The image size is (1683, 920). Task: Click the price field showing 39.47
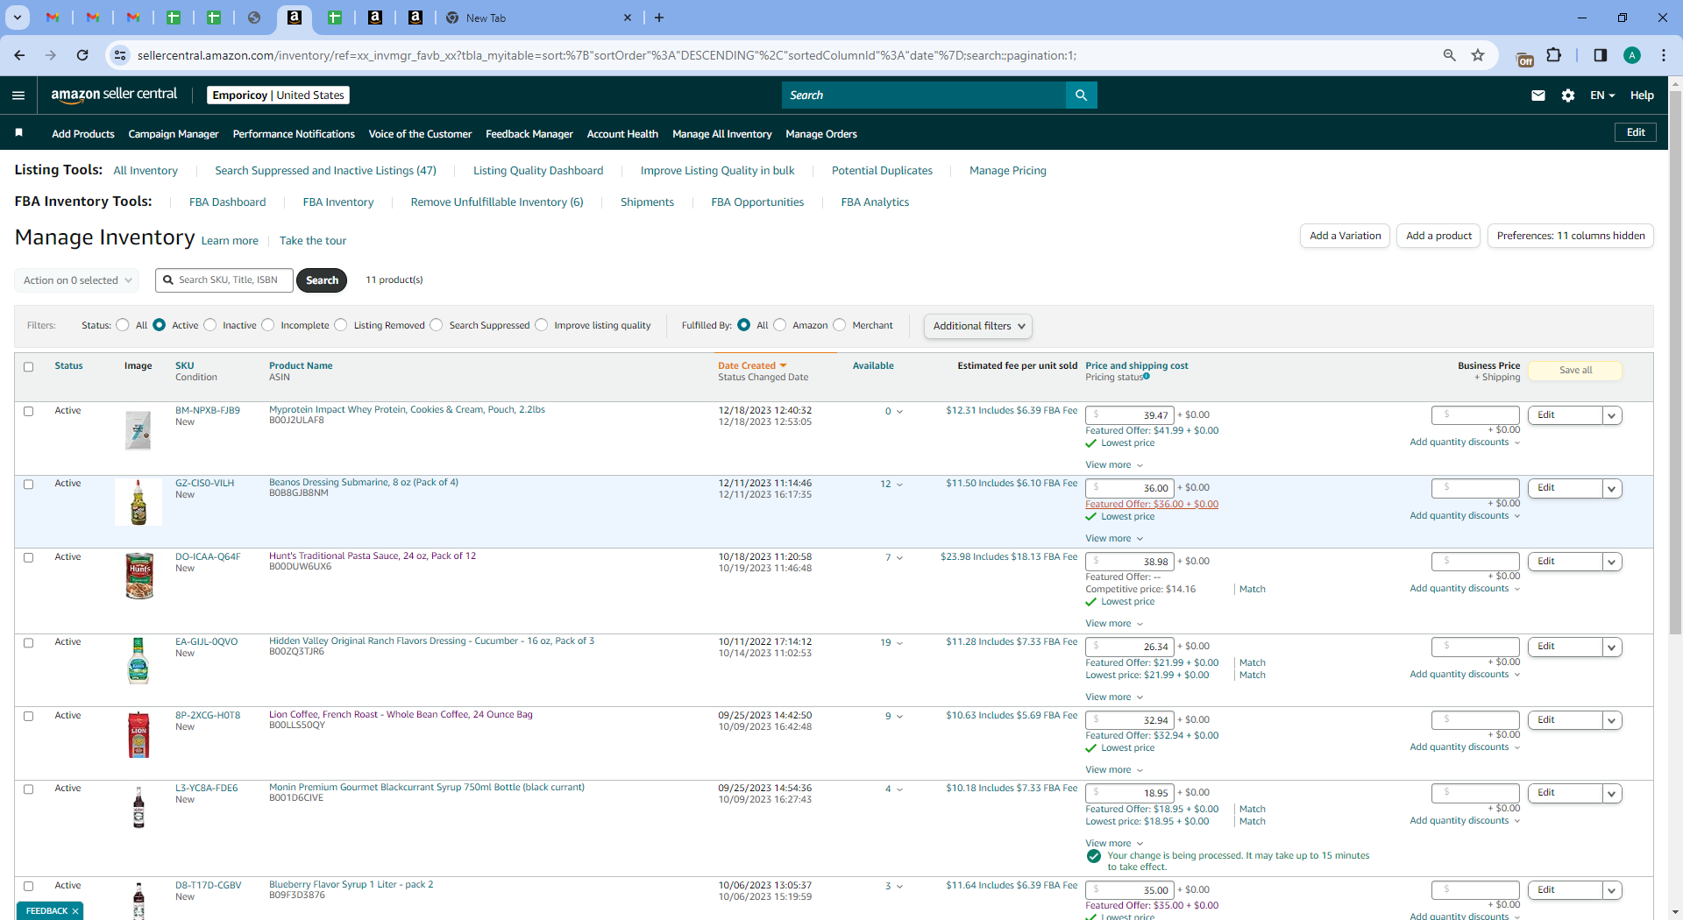1129,415
